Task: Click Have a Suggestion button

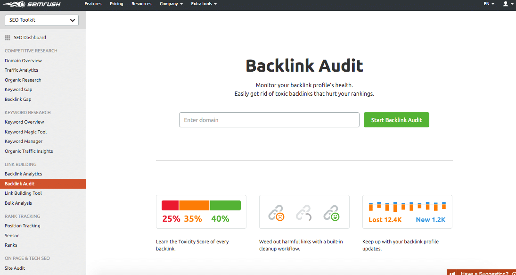Action: (482, 272)
